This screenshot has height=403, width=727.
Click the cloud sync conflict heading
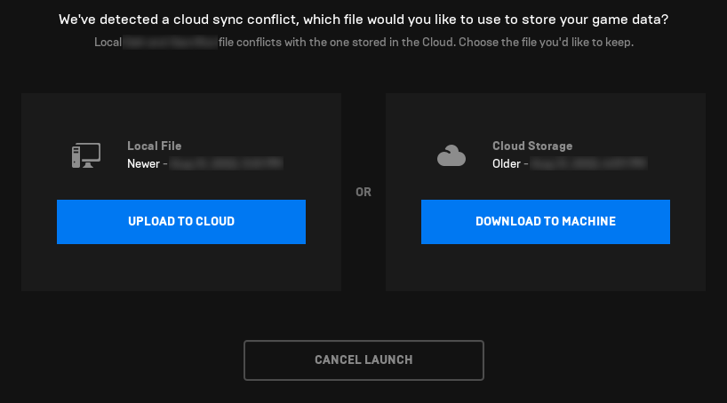click(x=363, y=19)
